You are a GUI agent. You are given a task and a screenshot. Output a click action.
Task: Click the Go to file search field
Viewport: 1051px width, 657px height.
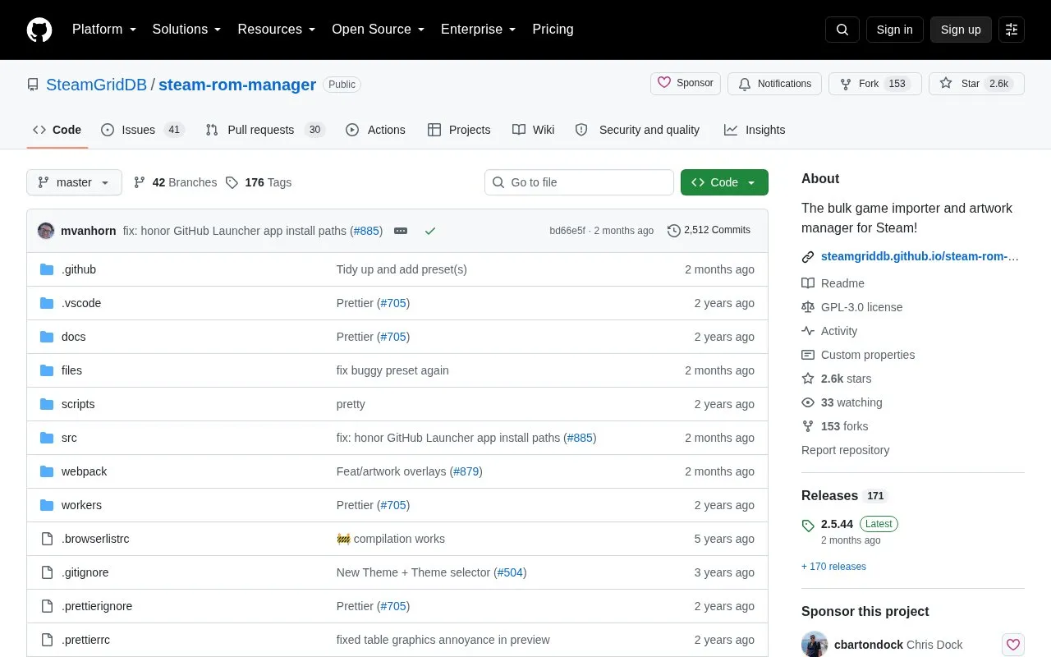point(579,182)
